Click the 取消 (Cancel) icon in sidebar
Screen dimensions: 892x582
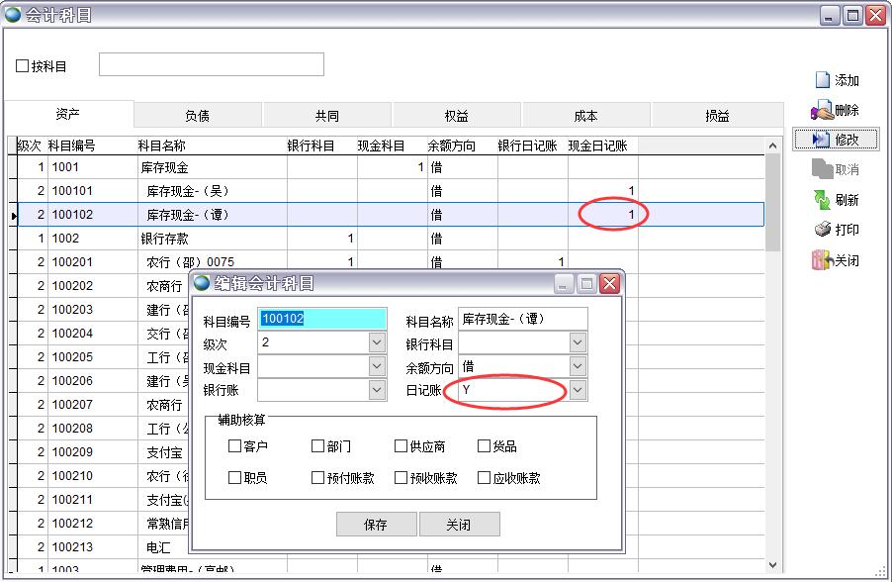[822, 169]
